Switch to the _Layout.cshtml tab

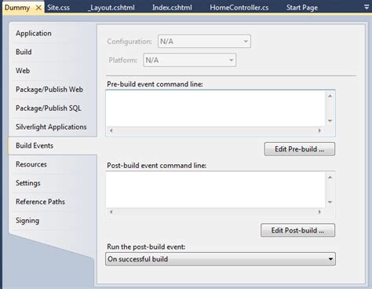tap(111, 8)
